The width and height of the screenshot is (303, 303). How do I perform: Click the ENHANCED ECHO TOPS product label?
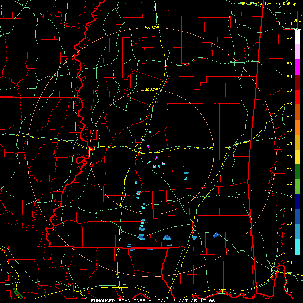(x=118, y=301)
